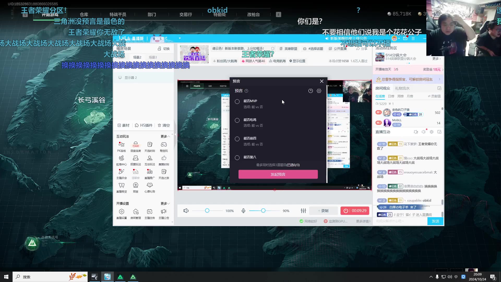Screen dimensions: 501x282
Task: Switch to 礼物流水 tab
Action: tap(402, 88)
